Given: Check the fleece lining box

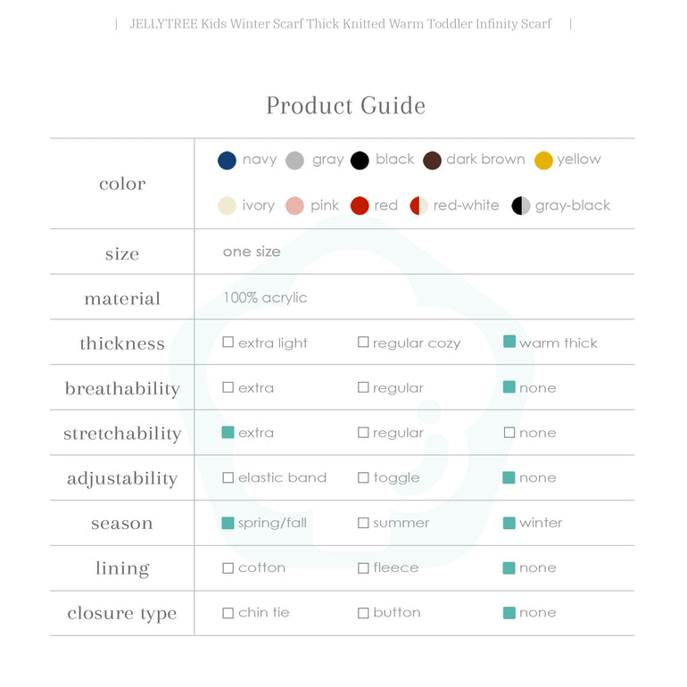Looking at the screenshot, I should tap(363, 568).
